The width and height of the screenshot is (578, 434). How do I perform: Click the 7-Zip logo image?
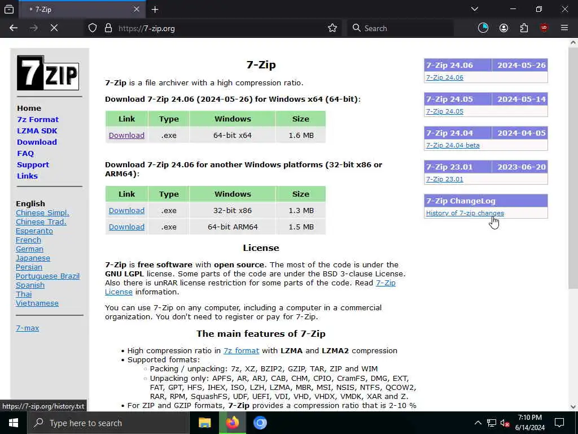48,73
